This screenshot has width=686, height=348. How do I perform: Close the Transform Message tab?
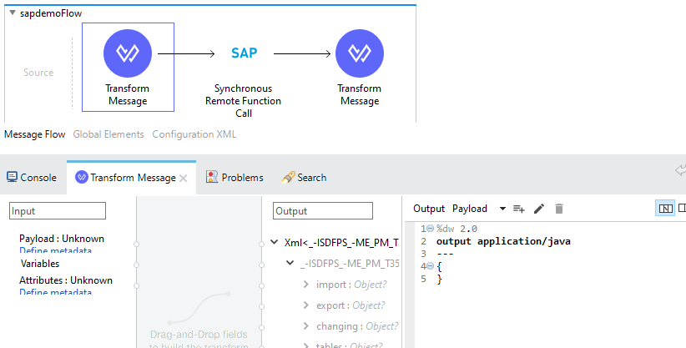(x=184, y=178)
